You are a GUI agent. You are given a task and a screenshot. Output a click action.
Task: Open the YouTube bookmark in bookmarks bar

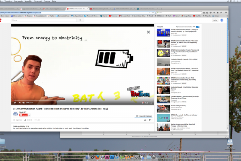tap(197, 16)
